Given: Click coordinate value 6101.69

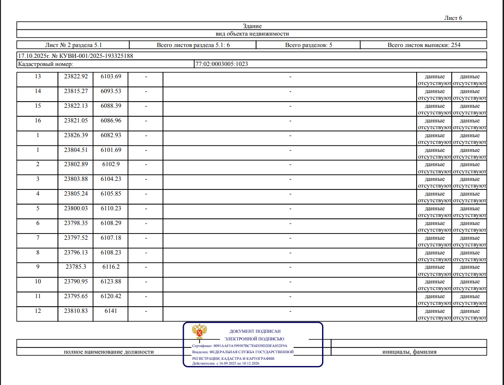Looking at the screenshot, I should coord(111,150).
